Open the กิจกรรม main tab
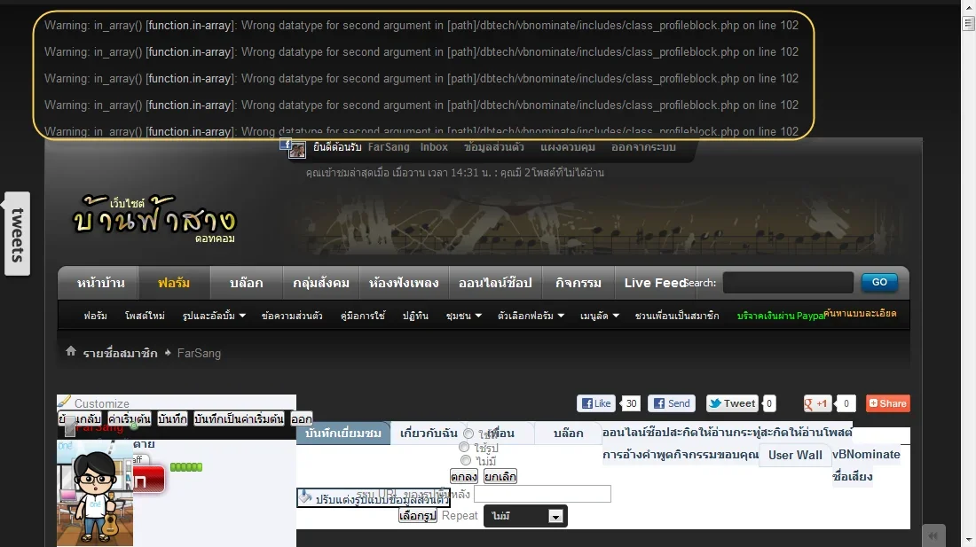976x547 pixels. click(579, 283)
